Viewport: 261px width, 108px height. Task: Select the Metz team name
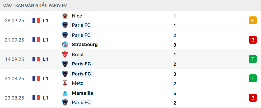pyautogui.click(x=77, y=83)
